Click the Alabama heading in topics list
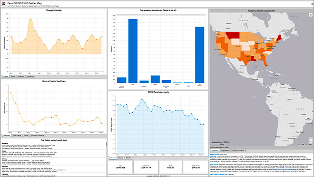This screenshot has height=177, width=314. pyautogui.click(x=5, y=143)
